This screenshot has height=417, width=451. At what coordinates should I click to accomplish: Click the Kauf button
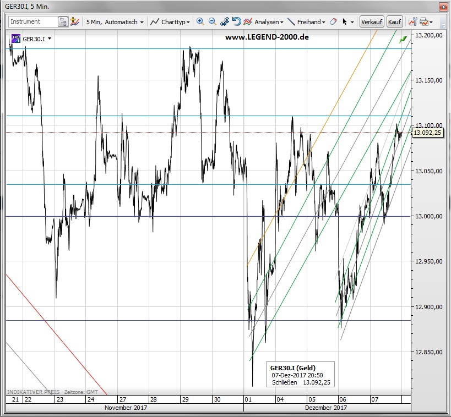click(394, 22)
